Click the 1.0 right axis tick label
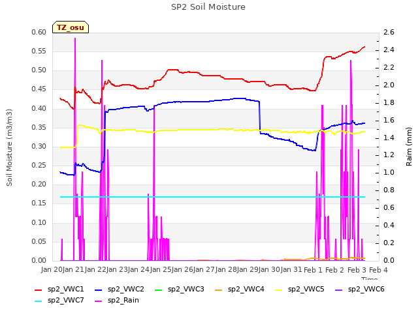 click(389, 172)
